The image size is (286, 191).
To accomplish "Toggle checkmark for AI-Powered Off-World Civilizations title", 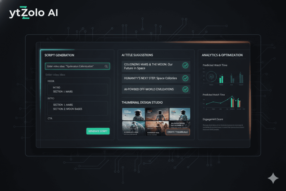I will coord(185,89).
